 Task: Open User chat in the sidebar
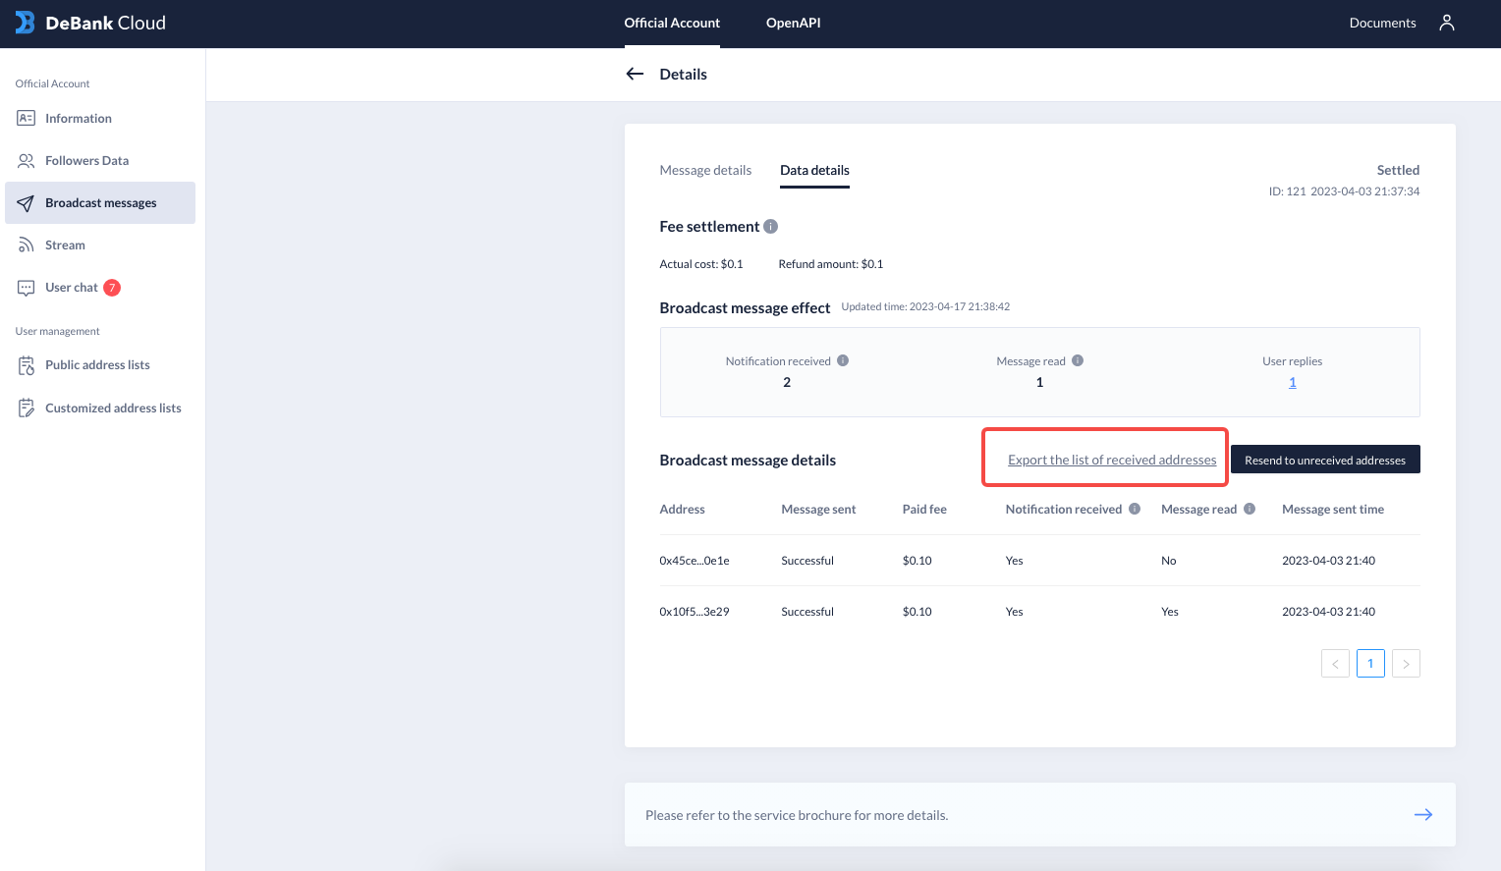click(72, 288)
